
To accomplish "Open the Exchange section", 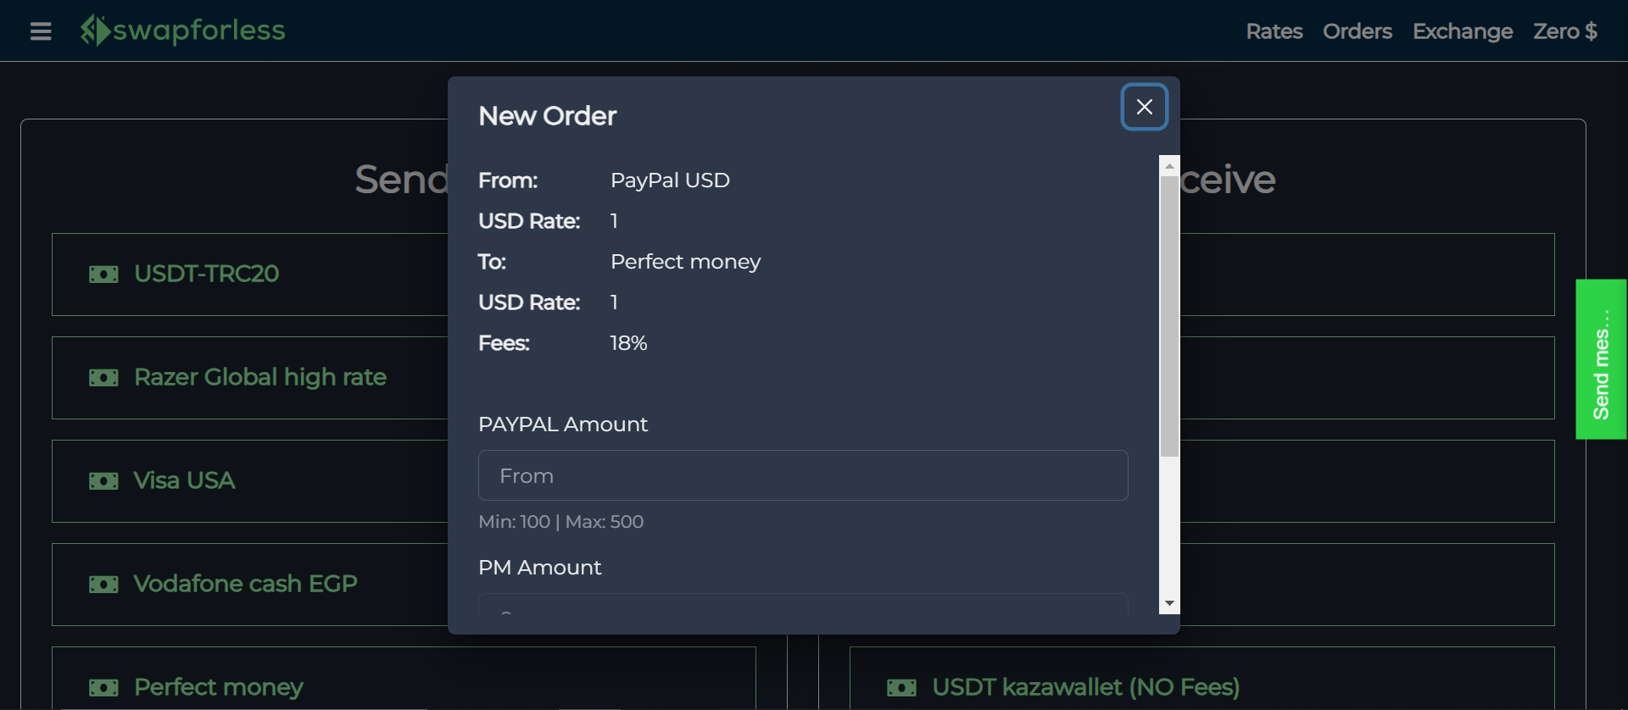I will coord(1463,31).
